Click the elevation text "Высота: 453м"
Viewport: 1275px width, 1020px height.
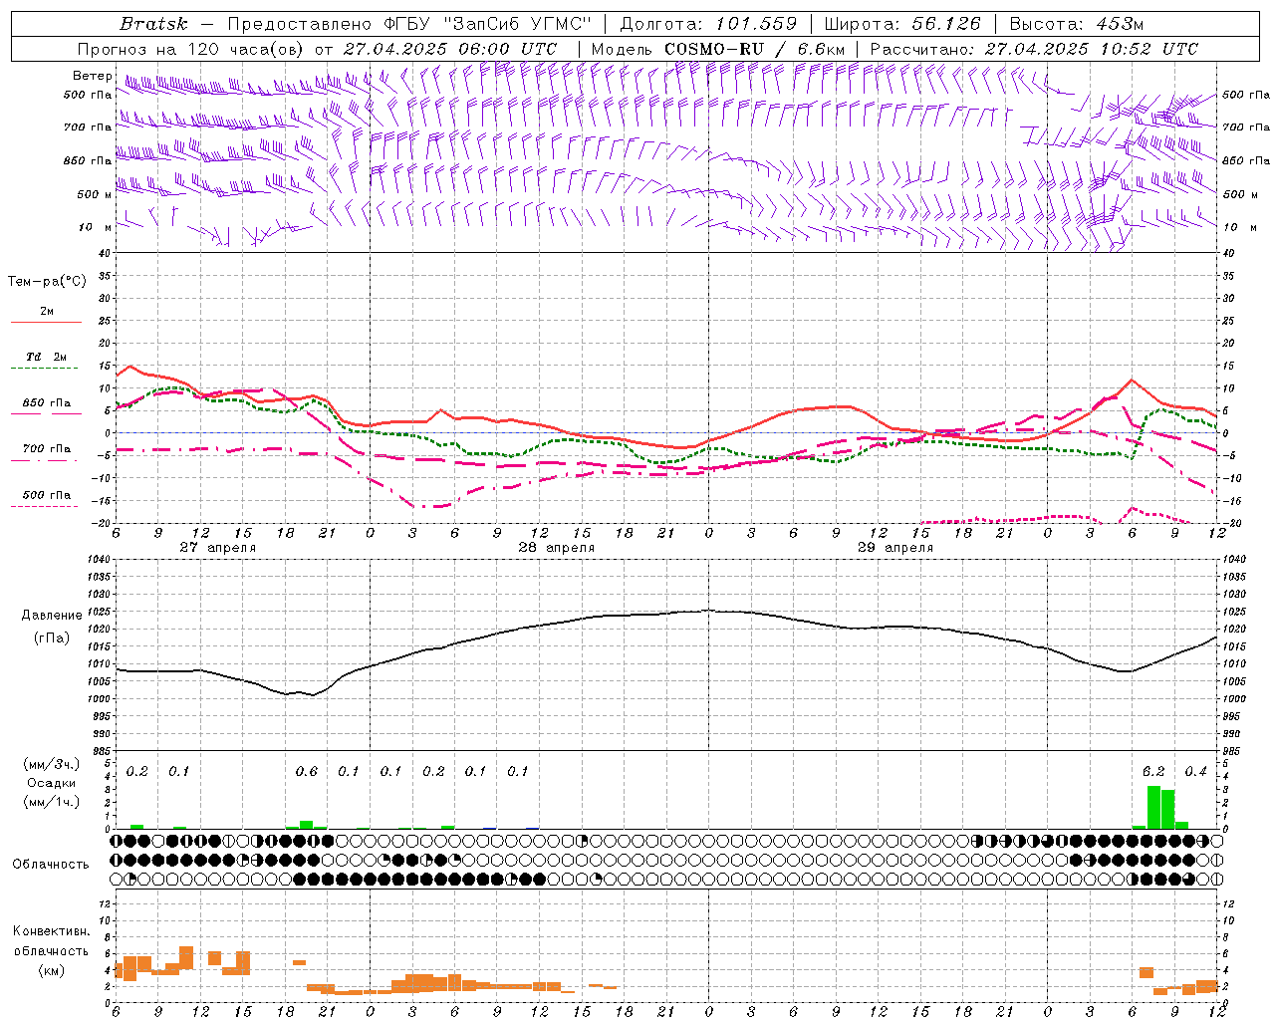(1075, 24)
